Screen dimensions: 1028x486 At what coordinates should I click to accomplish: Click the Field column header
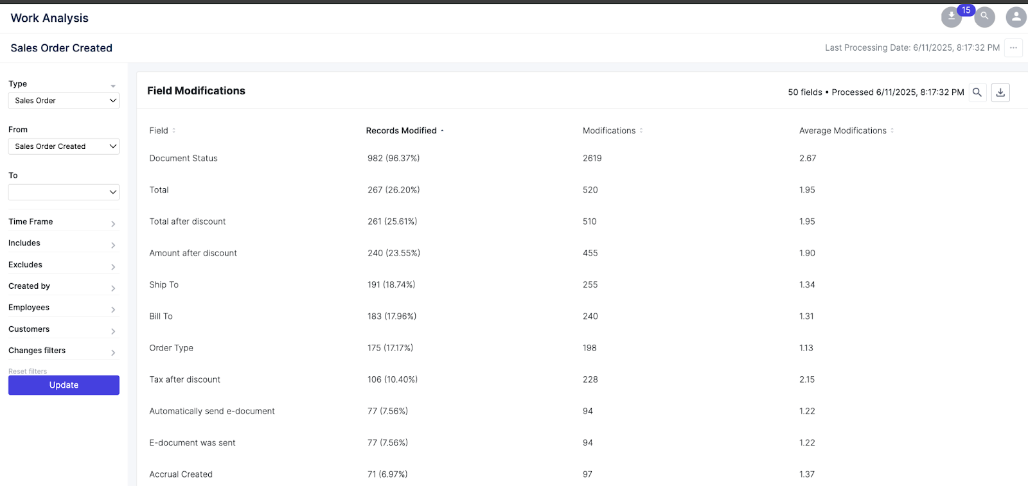tap(159, 130)
